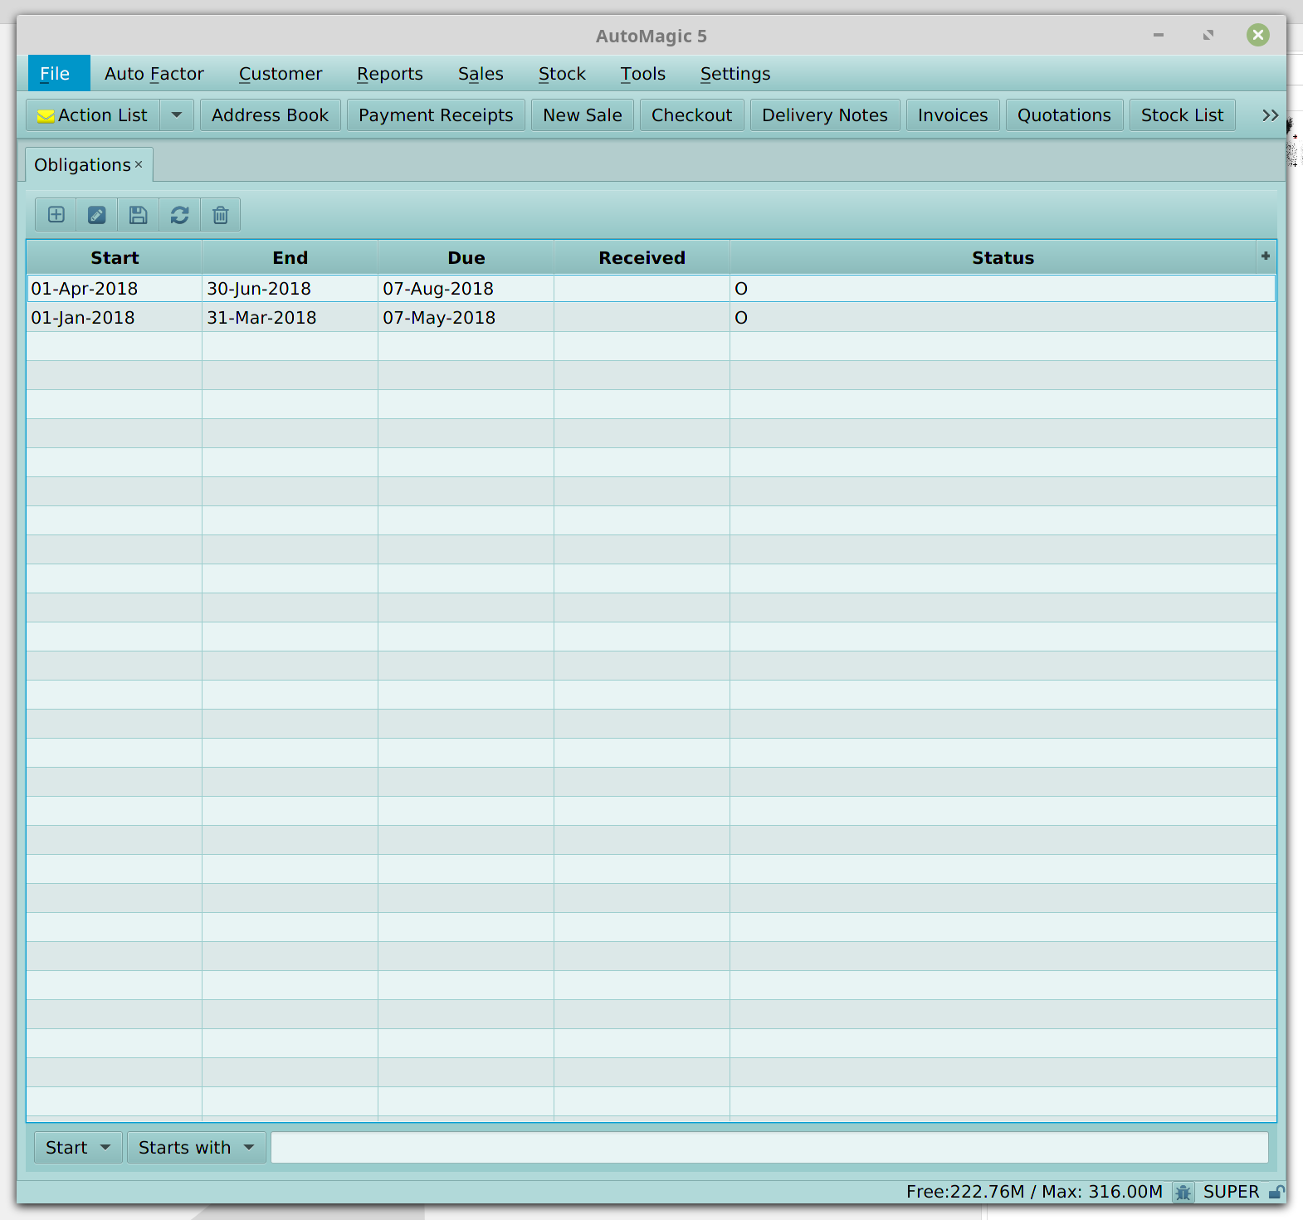Click the delete trash can icon
Screen dimensions: 1303x1220
pos(220,215)
